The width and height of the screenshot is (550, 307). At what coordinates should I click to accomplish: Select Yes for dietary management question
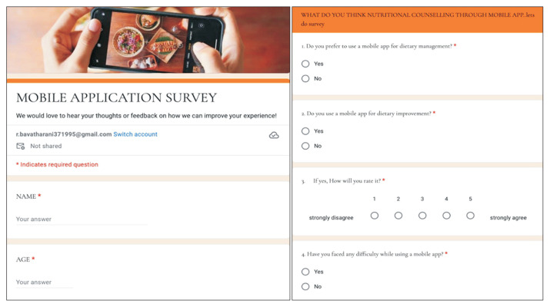[x=305, y=64]
